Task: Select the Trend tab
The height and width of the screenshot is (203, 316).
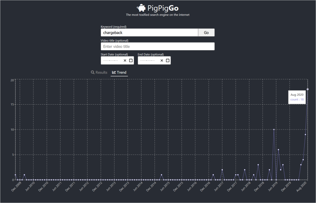Action: (x=119, y=72)
